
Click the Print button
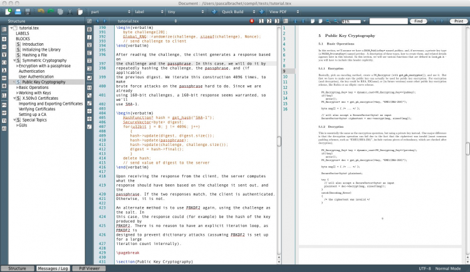click(x=458, y=21)
